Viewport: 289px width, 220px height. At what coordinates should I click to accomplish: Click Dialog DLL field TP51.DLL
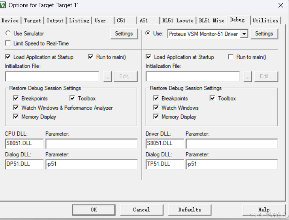click(165, 164)
